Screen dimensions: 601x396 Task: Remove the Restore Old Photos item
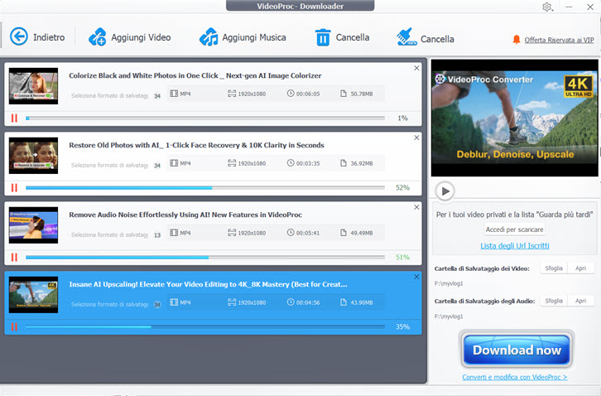click(416, 138)
